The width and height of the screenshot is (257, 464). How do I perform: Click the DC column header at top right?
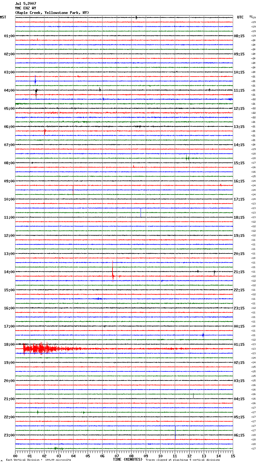click(x=251, y=16)
